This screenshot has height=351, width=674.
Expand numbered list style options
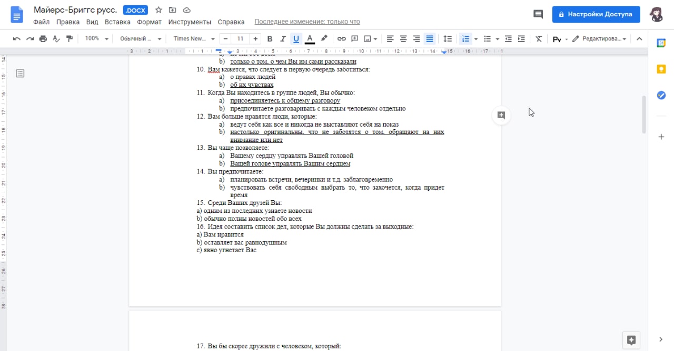[476, 39]
